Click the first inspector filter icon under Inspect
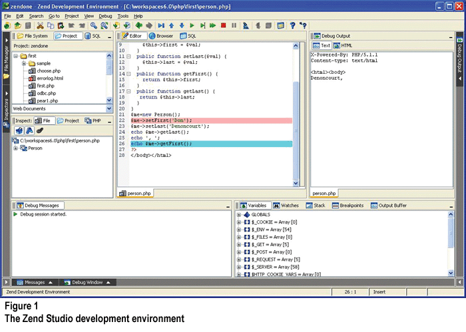This screenshot has width=466, height=332. pos(19,130)
